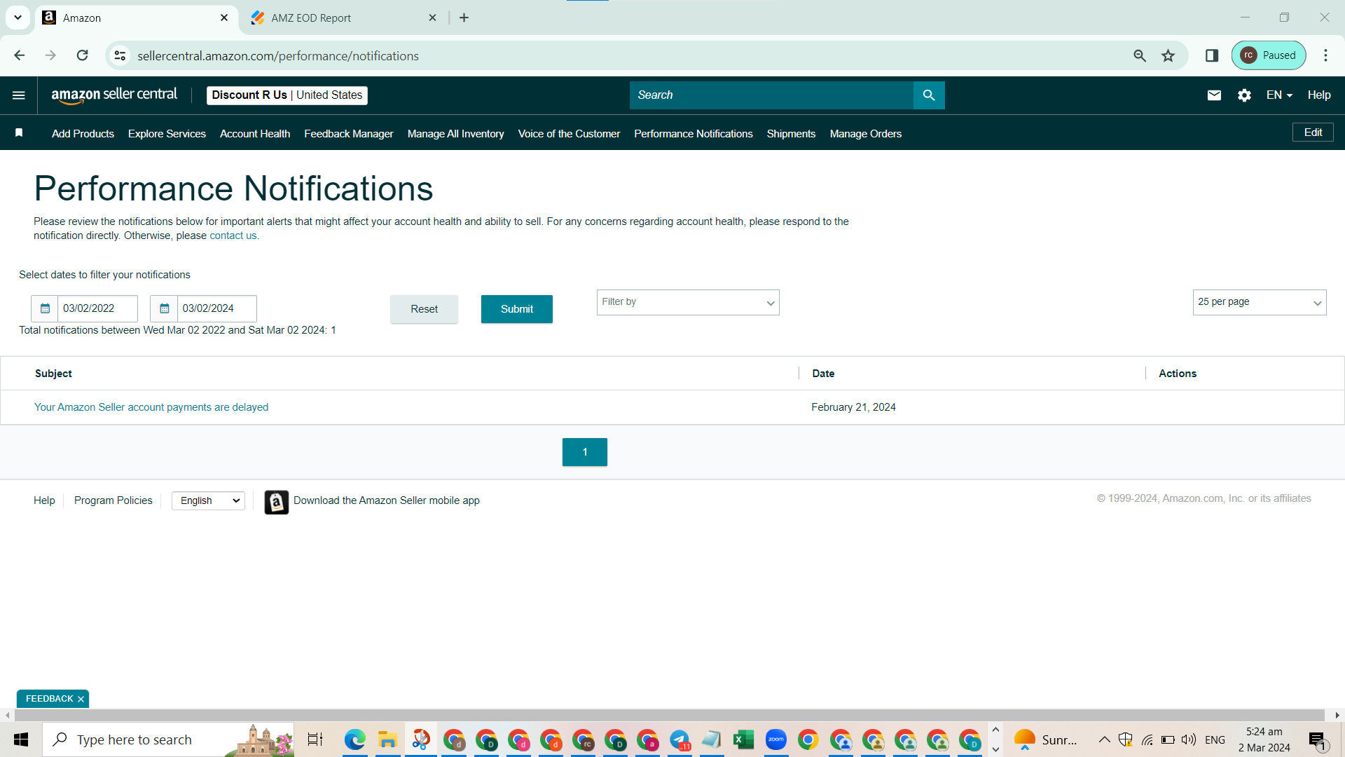Open the Windows Start menu
The width and height of the screenshot is (1345, 757).
point(21,739)
